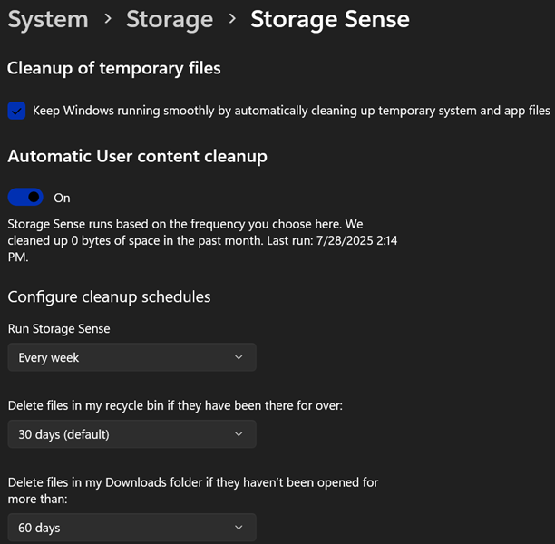Click the chevron arrow in the 60 days dropdown

click(x=239, y=528)
